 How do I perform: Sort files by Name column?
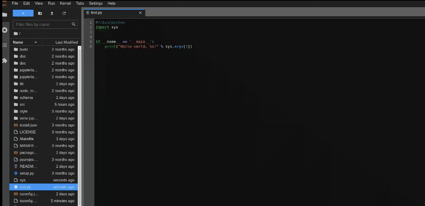[x=26, y=42]
